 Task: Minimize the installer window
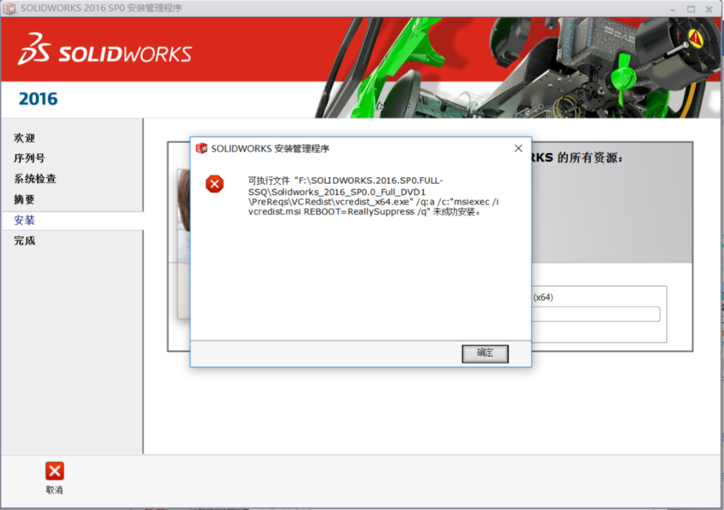(x=672, y=8)
